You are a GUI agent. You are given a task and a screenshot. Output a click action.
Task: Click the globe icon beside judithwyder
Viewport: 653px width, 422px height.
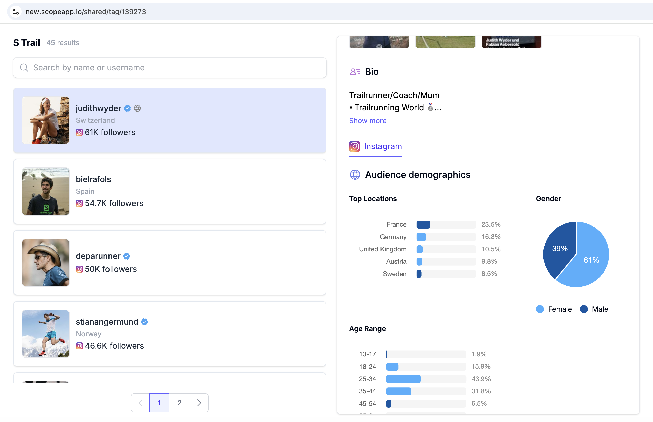137,108
